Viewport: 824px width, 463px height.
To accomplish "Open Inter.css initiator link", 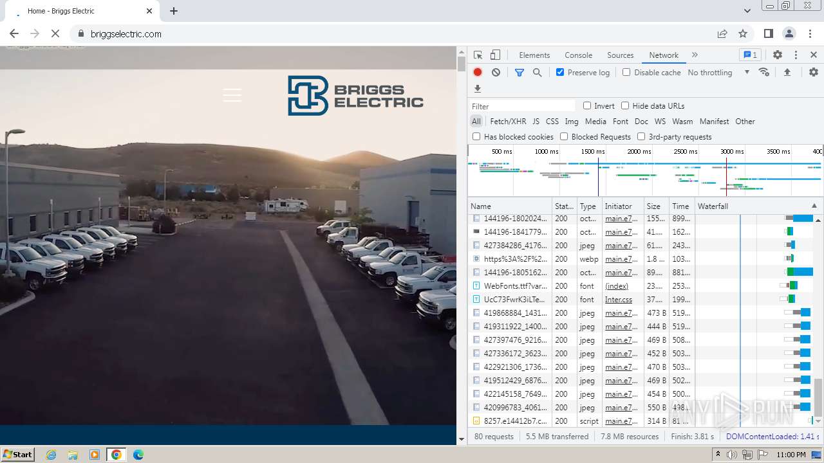I will click(619, 300).
